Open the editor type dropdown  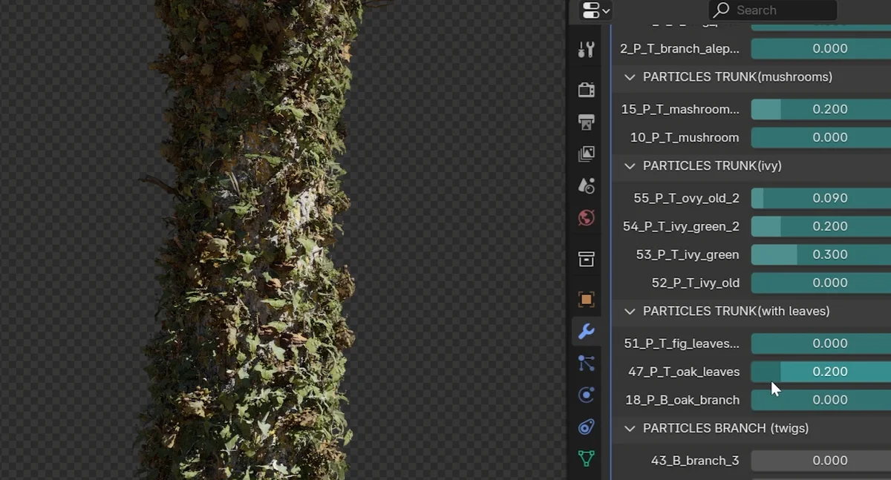(x=595, y=10)
